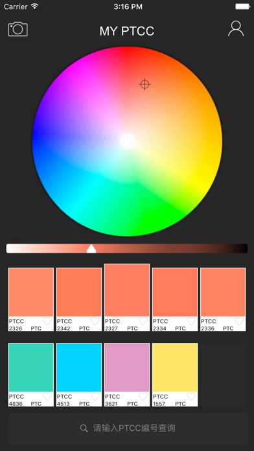Click the MY PTCC title

coord(127,31)
